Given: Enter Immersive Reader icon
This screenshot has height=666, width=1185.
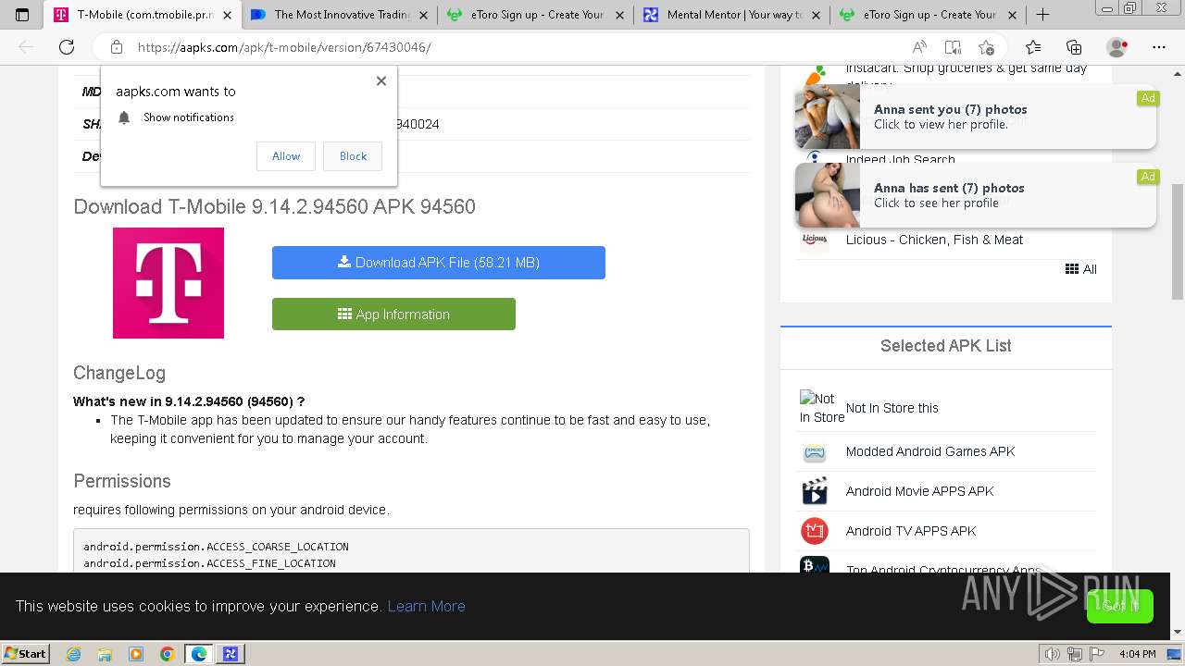Looking at the screenshot, I should tap(953, 47).
